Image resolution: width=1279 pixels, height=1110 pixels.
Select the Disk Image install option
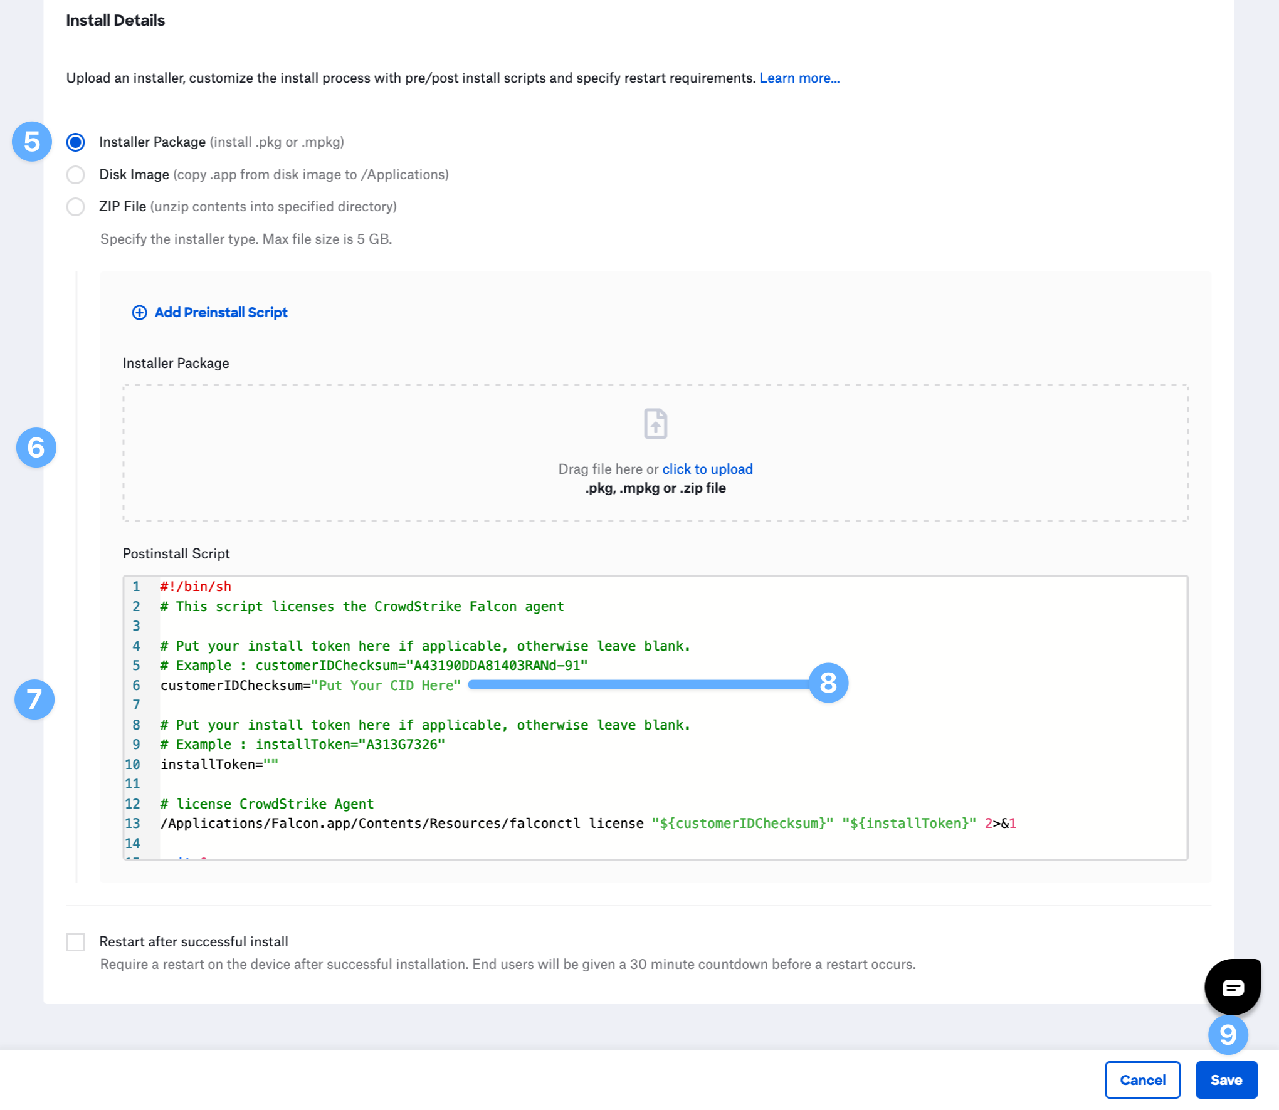(75, 175)
